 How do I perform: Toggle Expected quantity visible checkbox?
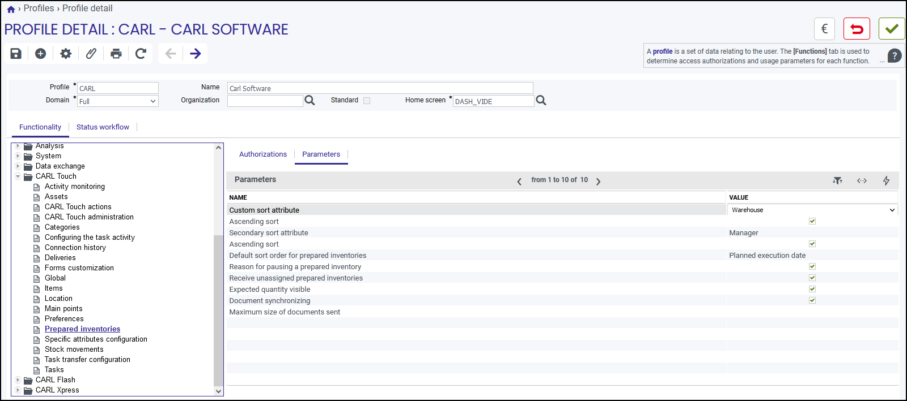812,289
